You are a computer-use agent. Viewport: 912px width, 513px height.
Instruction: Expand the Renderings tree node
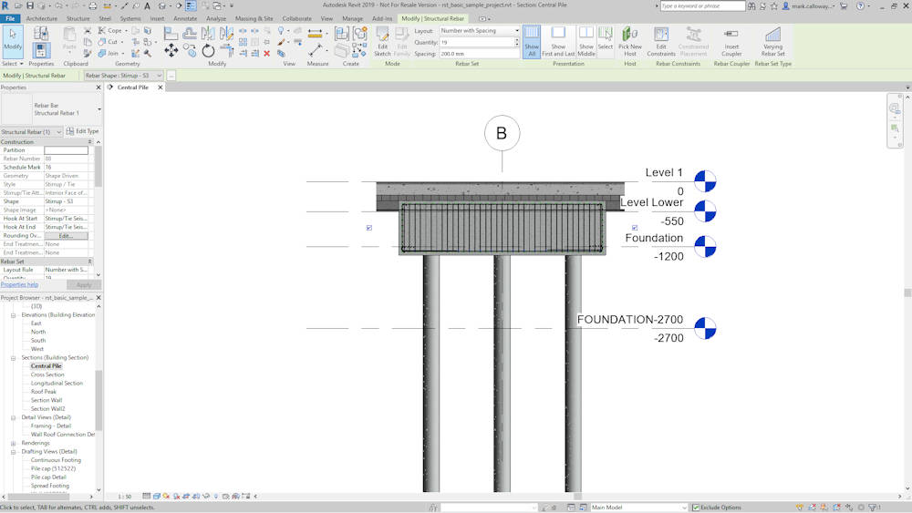(13, 443)
